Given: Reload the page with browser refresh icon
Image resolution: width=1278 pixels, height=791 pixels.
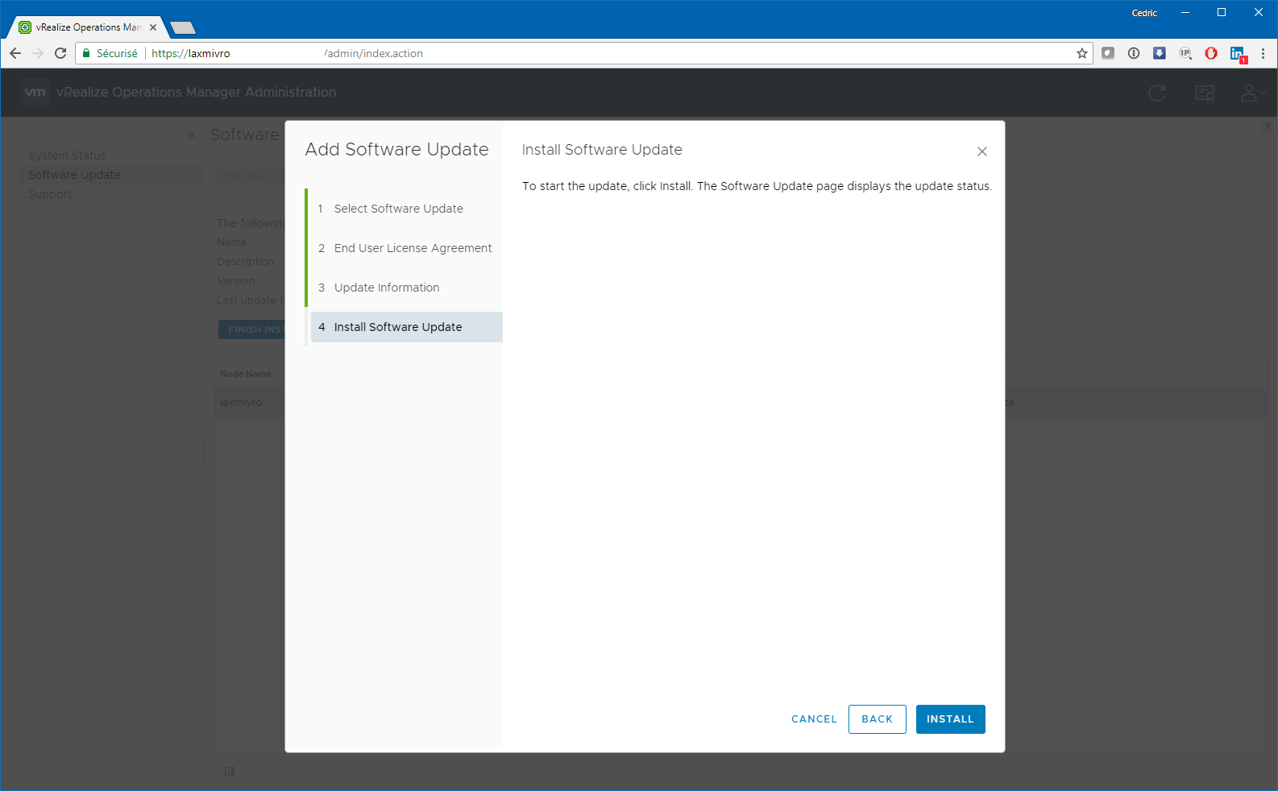Looking at the screenshot, I should coord(60,53).
